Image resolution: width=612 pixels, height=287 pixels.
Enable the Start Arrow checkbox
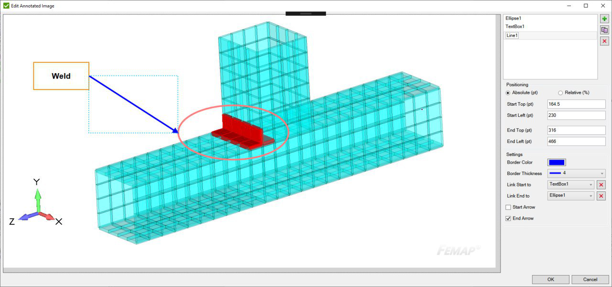(508, 207)
